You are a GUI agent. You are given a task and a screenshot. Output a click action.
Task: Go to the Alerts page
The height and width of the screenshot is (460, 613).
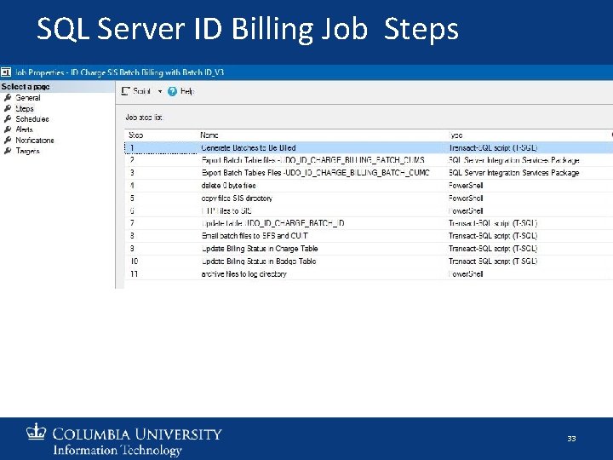coord(24,129)
